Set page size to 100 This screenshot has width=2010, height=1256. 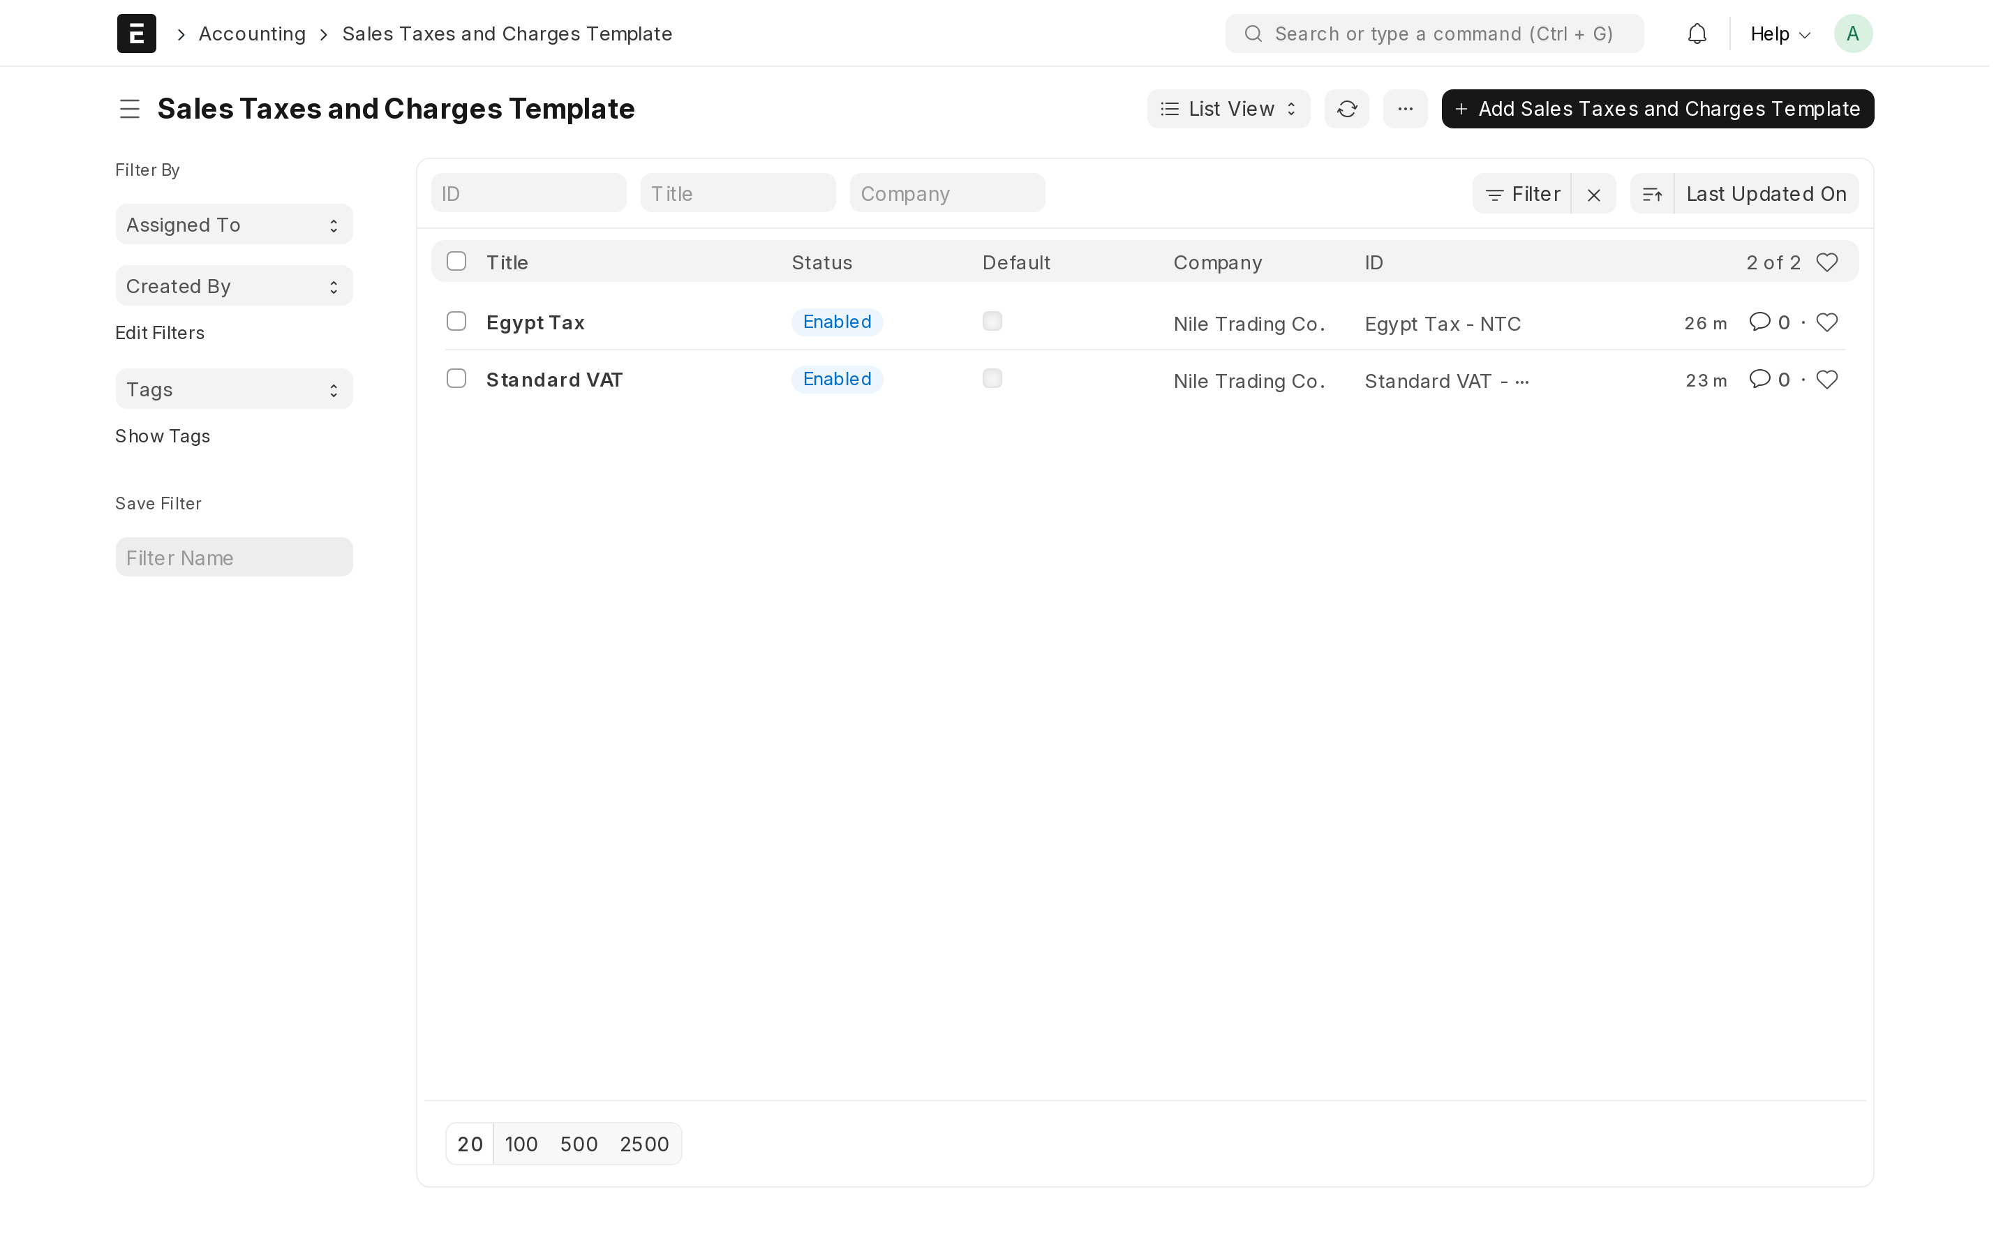521,1144
